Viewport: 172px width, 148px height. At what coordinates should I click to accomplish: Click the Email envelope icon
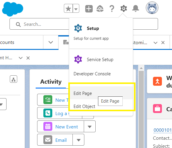click(x=48, y=140)
